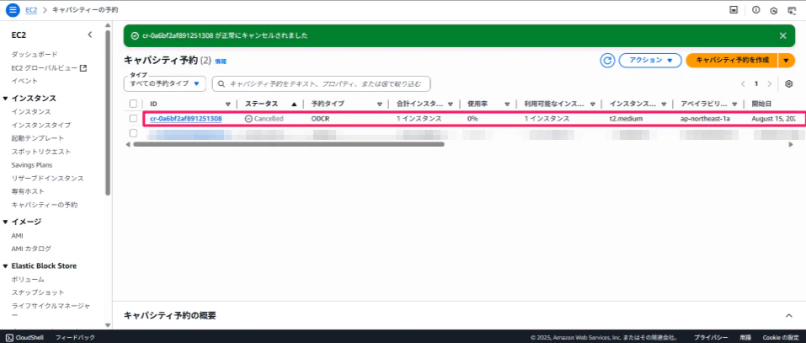Collapse the インスタンス sidebar section
The width and height of the screenshot is (806, 343).
tap(6, 99)
